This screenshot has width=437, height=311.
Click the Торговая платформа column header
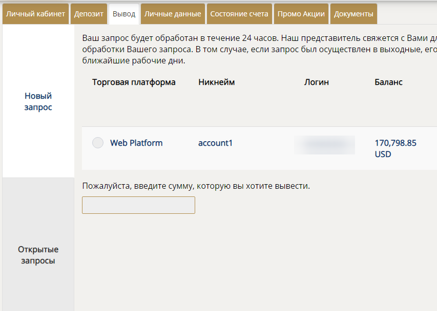134,82
